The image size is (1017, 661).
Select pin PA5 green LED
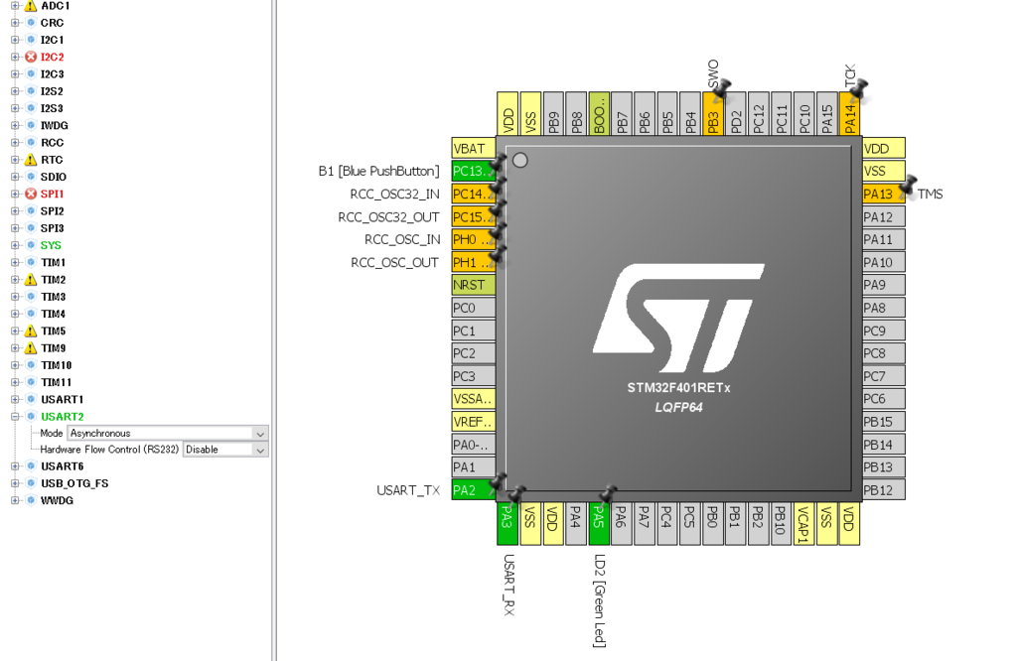click(599, 524)
